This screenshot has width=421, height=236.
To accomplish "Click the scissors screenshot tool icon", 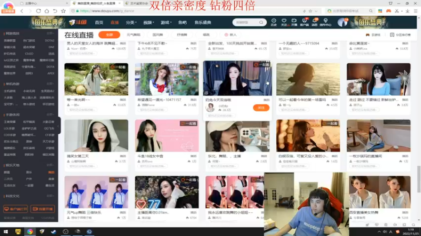I will pos(397,11).
